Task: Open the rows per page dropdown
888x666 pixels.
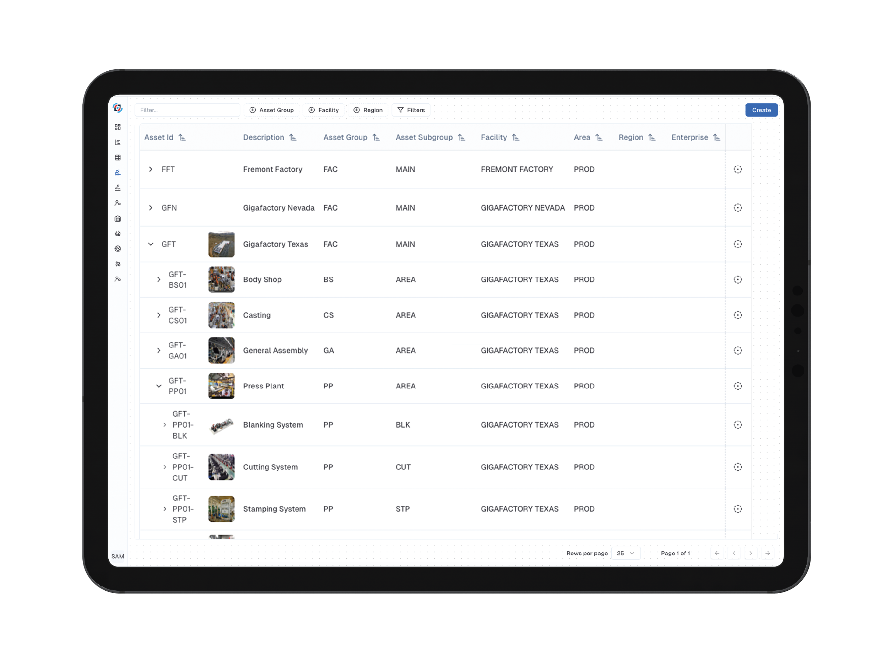Action: pyautogui.click(x=626, y=553)
